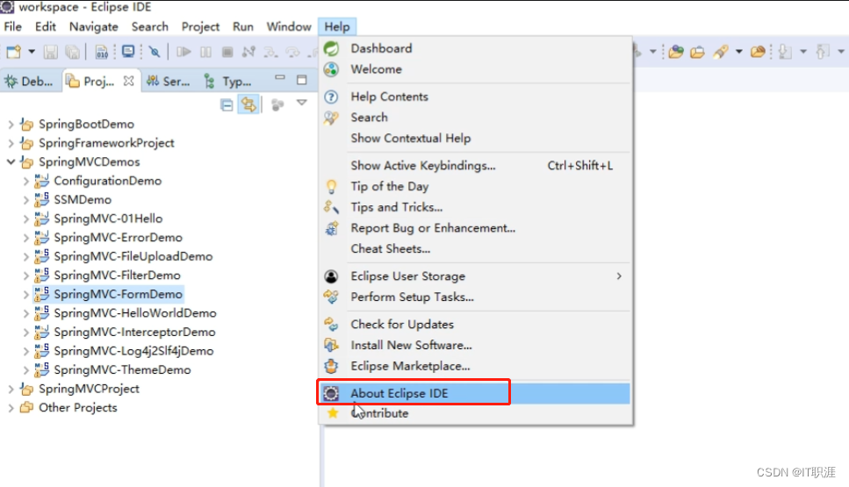Toggle Link with Editor button
The image size is (849, 487).
[x=248, y=104]
